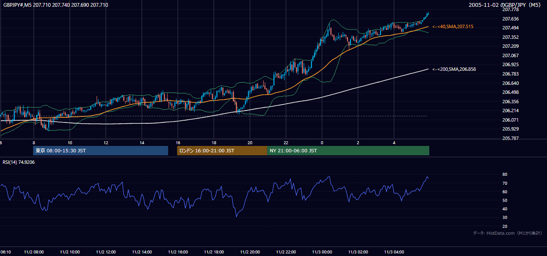Click price axis value 207.494
547x256 pixels.
(511, 28)
